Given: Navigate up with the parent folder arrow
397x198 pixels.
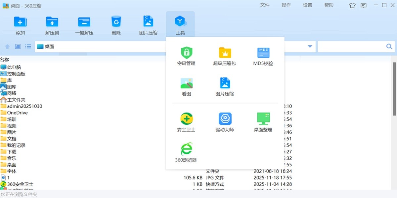Looking at the screenshot, I should (x=7, y=46).
